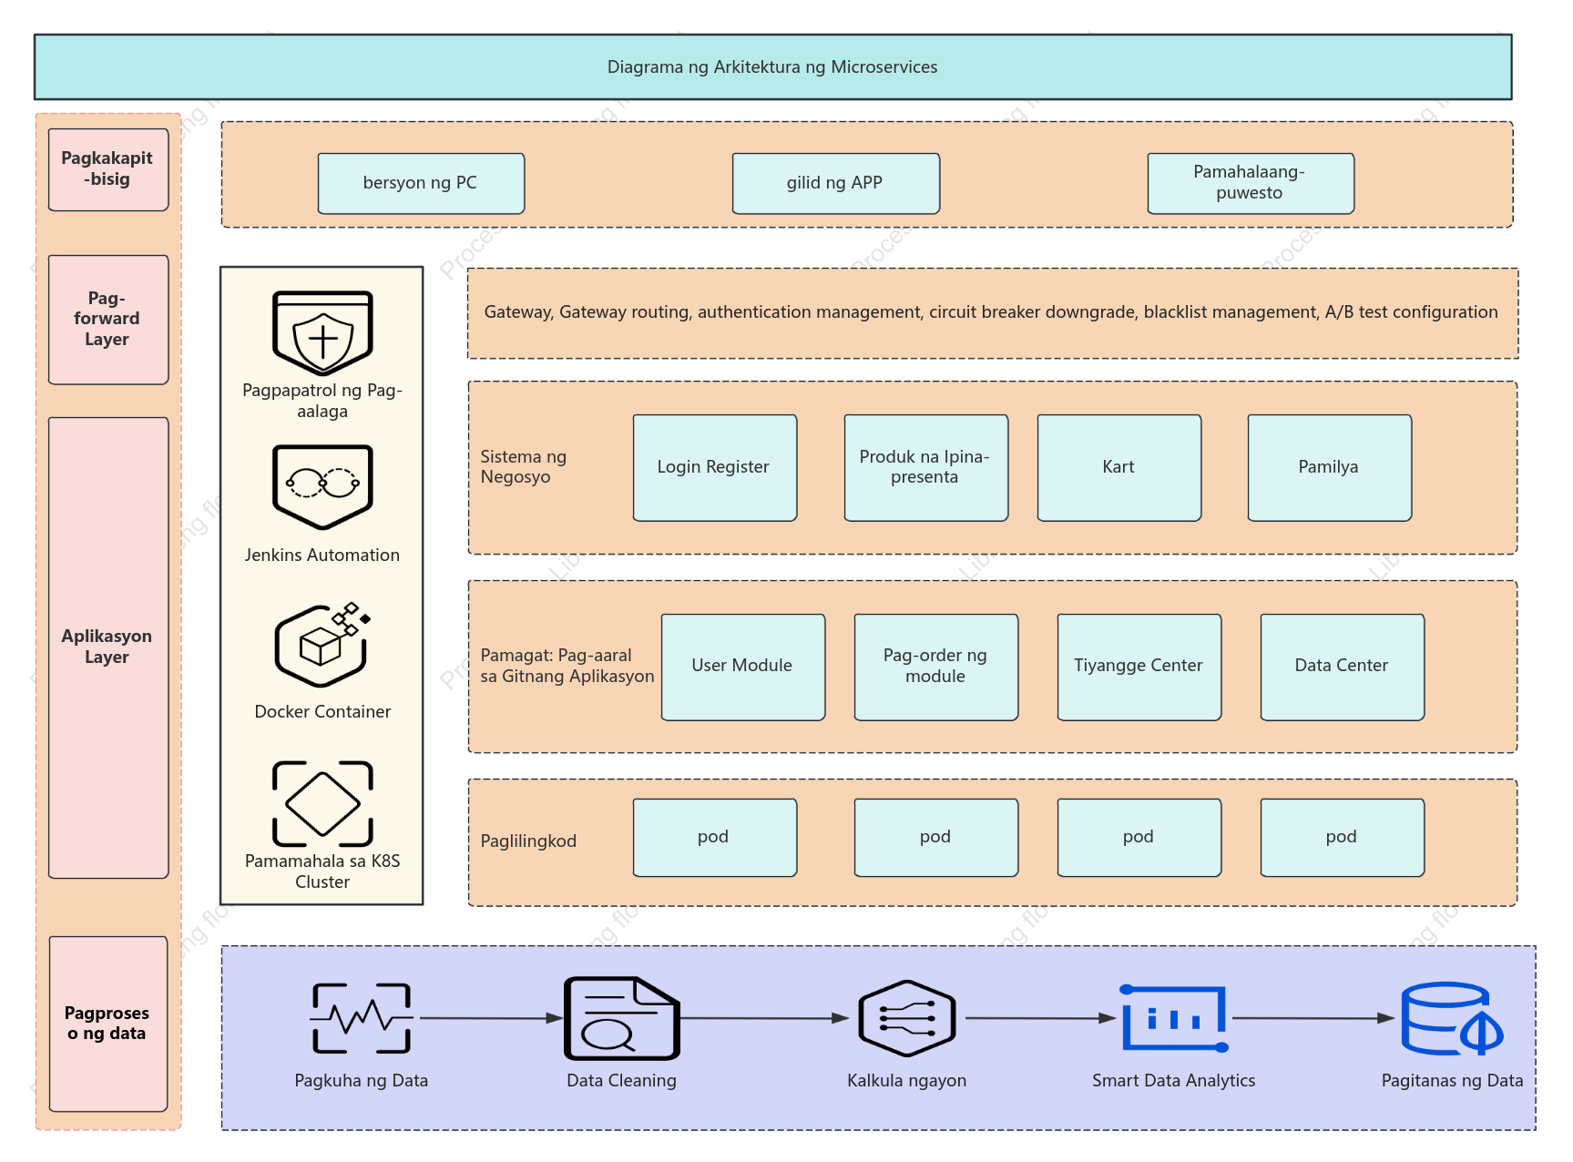
Task: Click the Pamilya box
Action: (1329, 468)
